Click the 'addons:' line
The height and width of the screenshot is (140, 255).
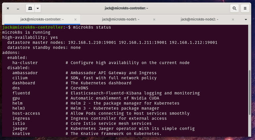click(11, 53)
